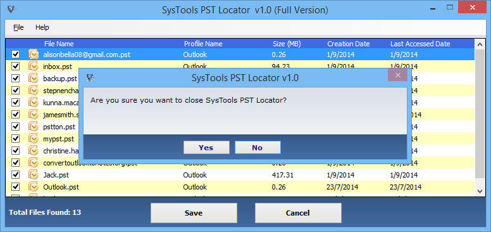Viewport: 491px width, 232px height.
Task: Uncheck alisonbella08@gmail.com.pst checkbox
Action: pos(15,55)
